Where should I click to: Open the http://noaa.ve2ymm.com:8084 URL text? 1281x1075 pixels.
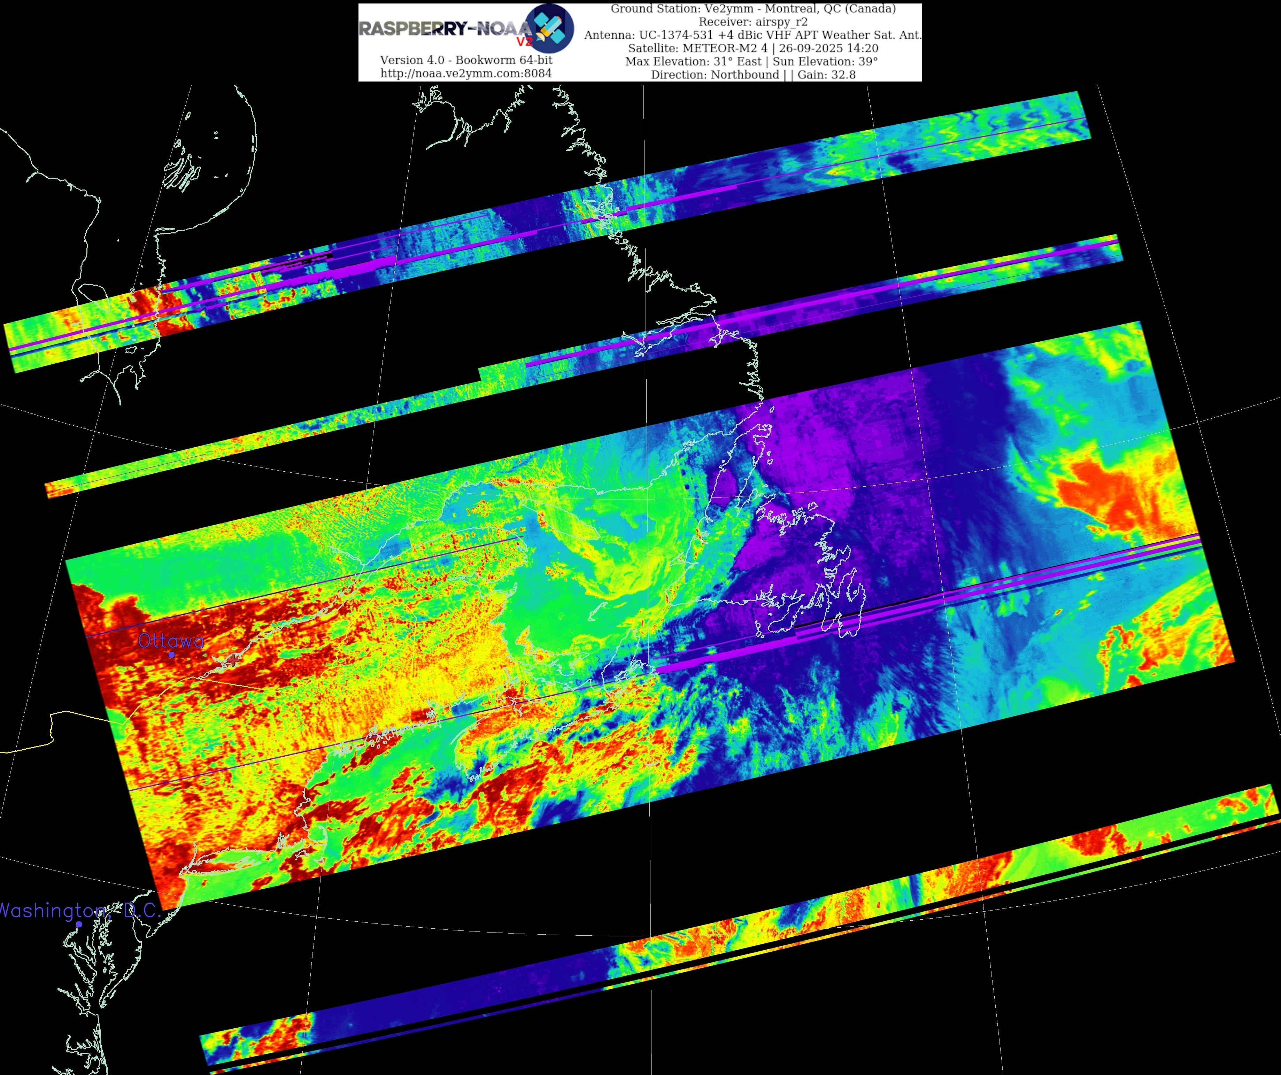tap(466, 73)
